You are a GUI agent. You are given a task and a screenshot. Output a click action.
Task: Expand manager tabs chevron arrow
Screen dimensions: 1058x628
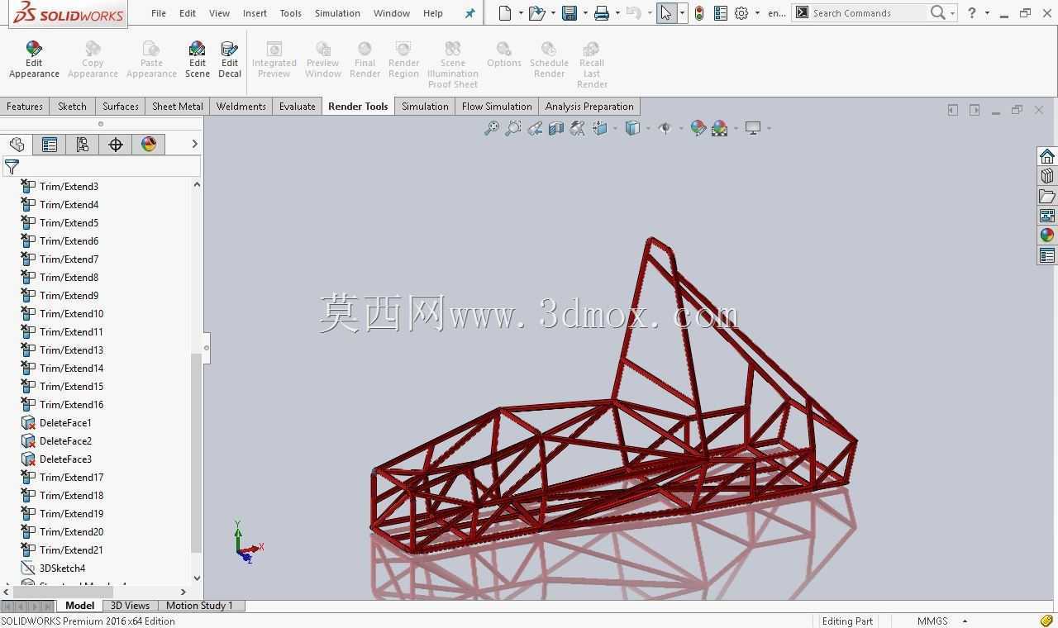(x=194, y=144)
